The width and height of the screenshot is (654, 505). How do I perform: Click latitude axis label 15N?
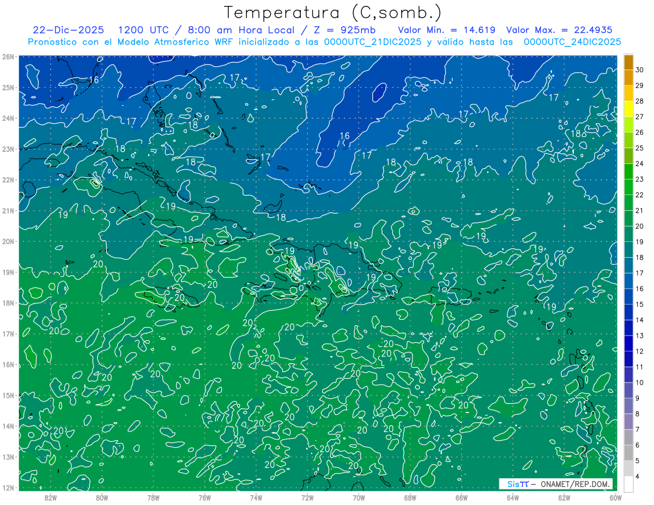(8, 395)
